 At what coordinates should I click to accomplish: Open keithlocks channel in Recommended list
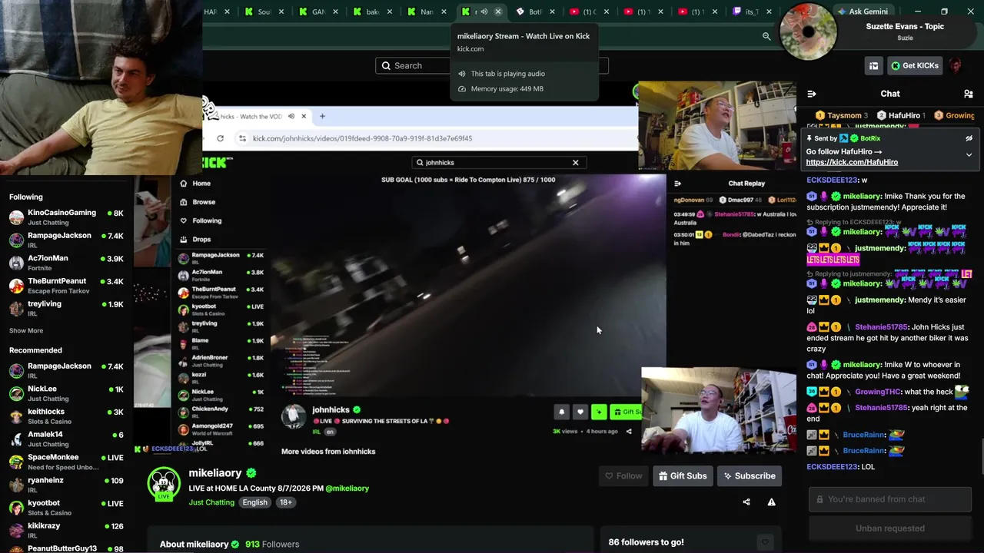66,416
